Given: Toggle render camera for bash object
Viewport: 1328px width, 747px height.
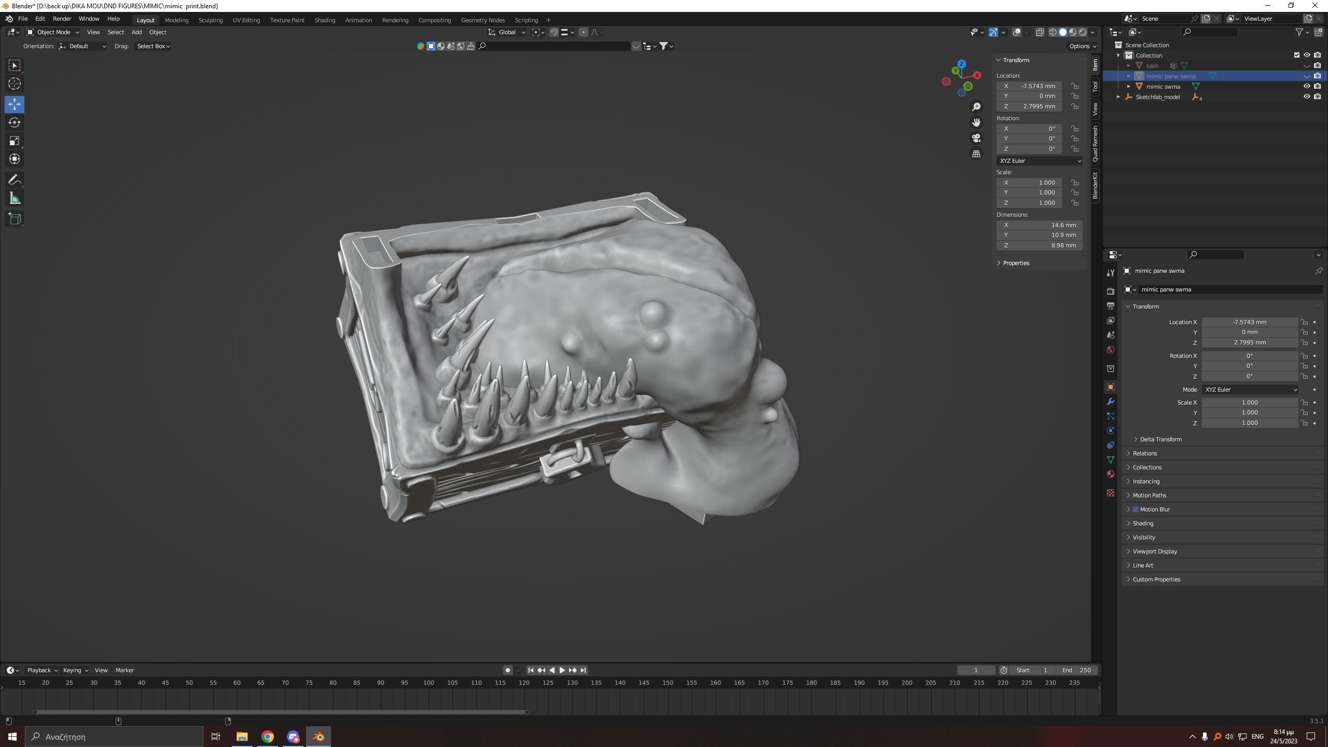Looking at the screenshot, I should click(1317, 65).
